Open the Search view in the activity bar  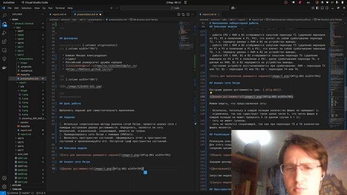click(x=4, y=16)
